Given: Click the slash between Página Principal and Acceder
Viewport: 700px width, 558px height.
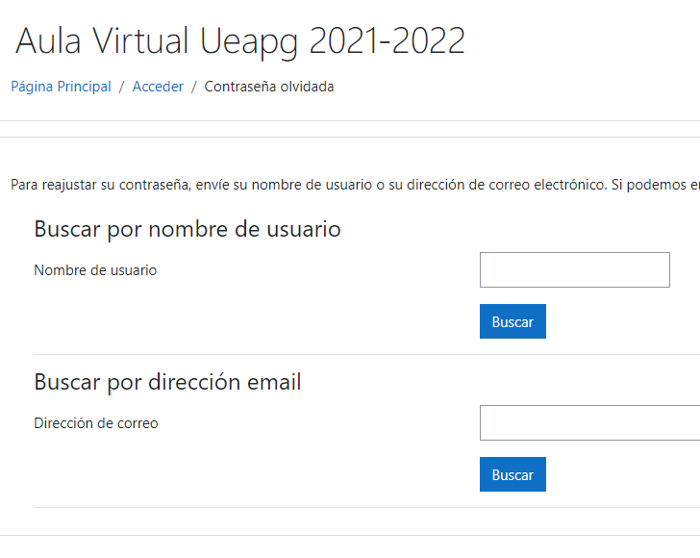Looking at the screenshot, I should [122, 87].
